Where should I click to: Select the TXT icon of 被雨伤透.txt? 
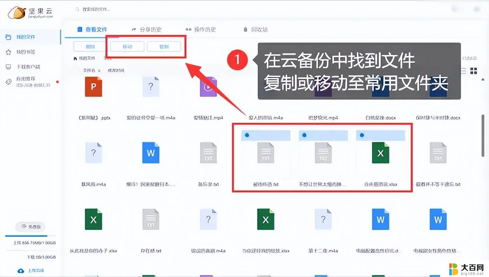pyautogui.click(x=266, y=153)
